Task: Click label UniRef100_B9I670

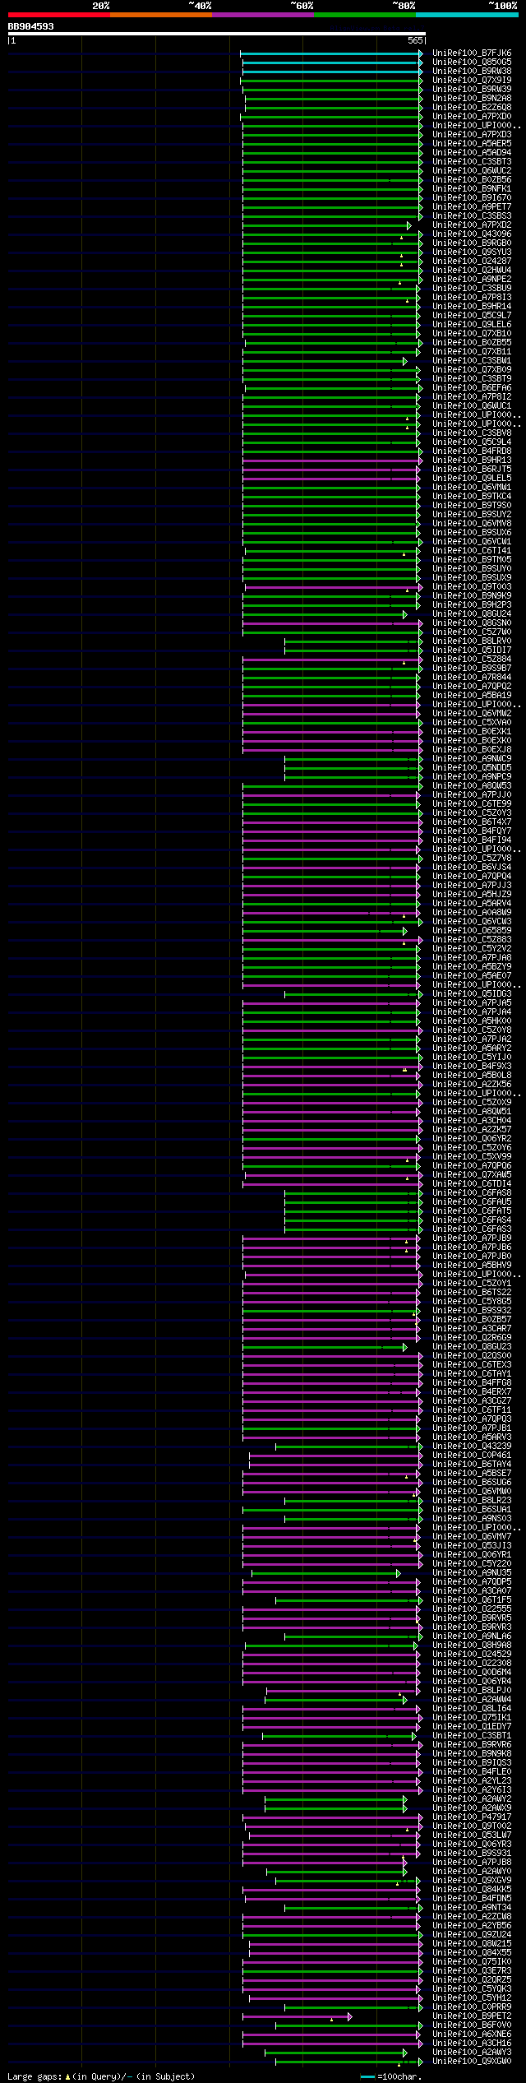Action: pos(472,198)
